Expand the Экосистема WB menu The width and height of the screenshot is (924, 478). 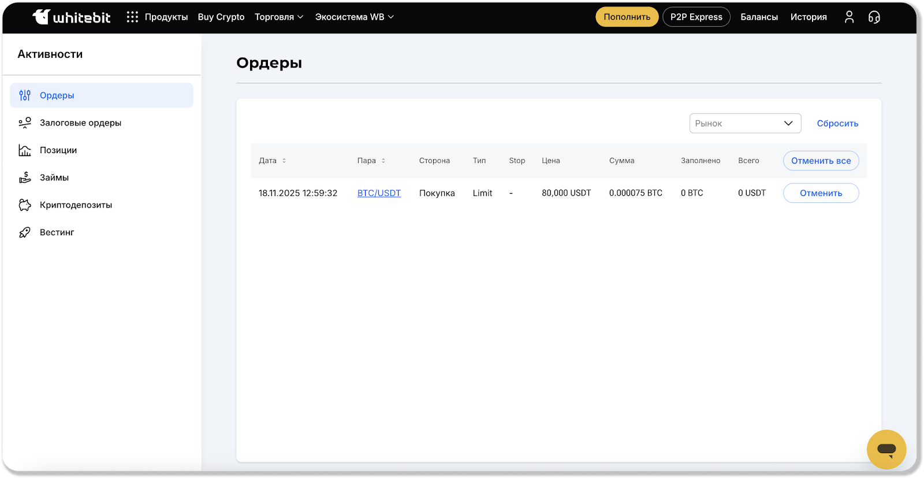click(354, 17)
